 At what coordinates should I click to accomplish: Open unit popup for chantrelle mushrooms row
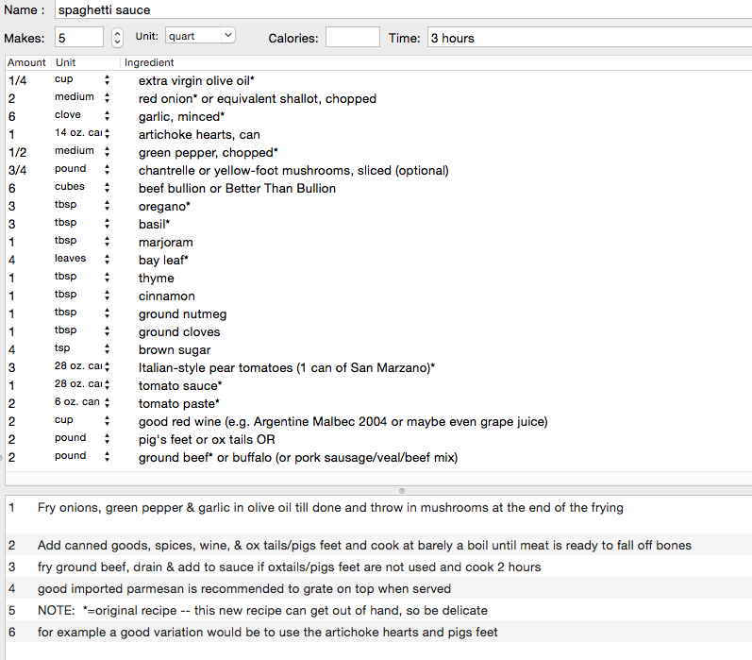click(107, 169)
